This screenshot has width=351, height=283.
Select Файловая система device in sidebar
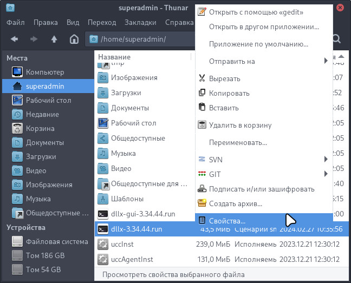(x=56, y=241)
